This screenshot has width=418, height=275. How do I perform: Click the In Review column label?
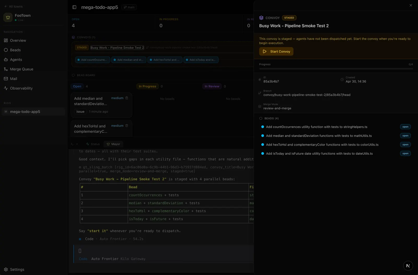click(212, 86)
